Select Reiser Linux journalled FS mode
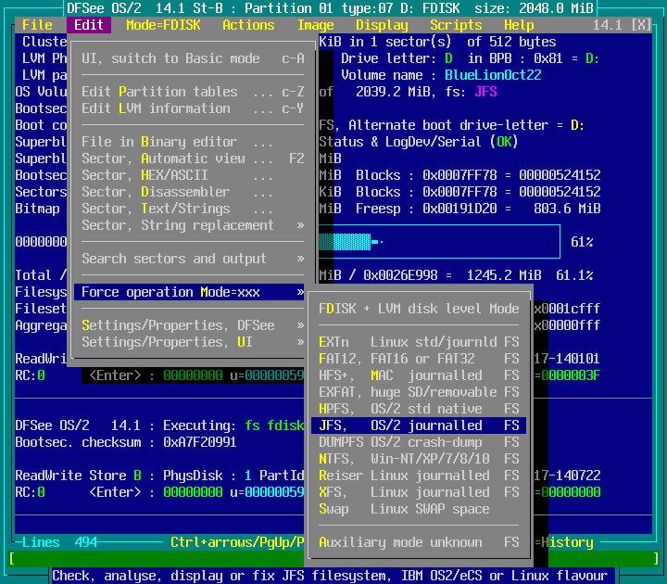 [x=419, y=476]
